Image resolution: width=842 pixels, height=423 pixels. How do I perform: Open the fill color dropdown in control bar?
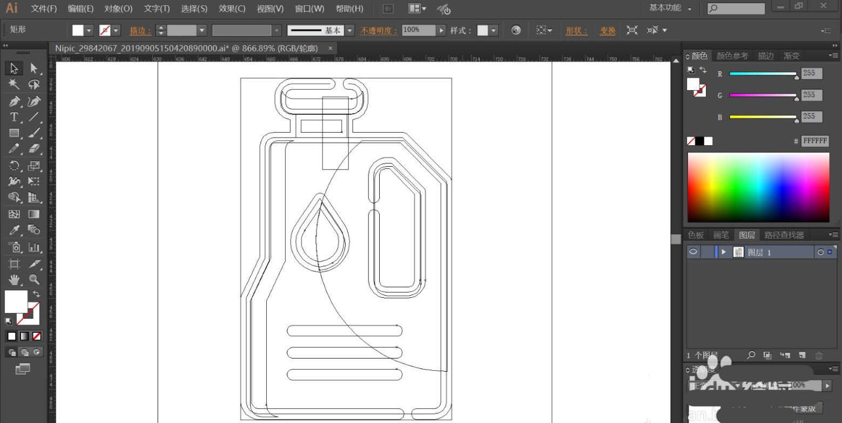pyautogui.click(x=89, y=30)
